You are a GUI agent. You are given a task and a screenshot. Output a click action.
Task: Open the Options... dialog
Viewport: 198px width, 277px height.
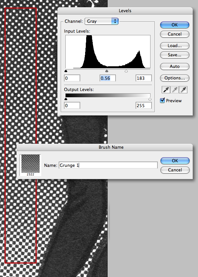[175, 78]
